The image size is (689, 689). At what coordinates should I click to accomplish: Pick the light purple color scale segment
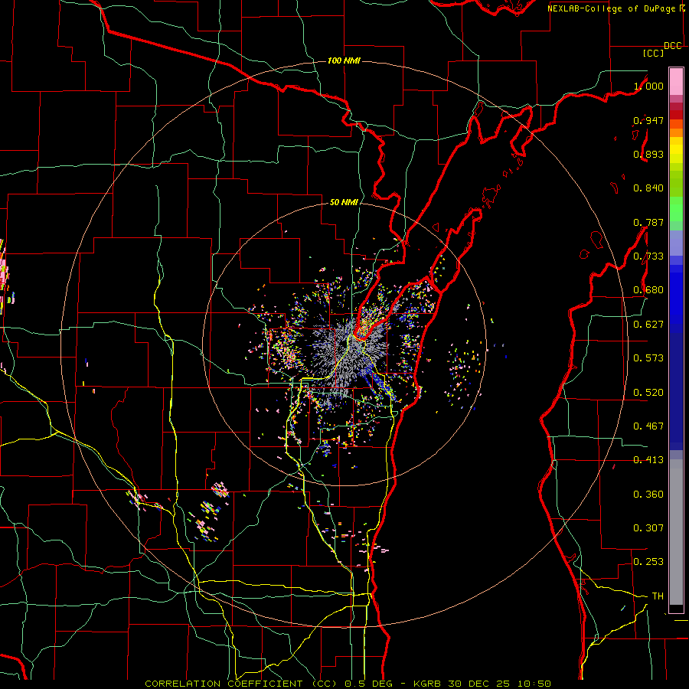(x=676, y=243)
